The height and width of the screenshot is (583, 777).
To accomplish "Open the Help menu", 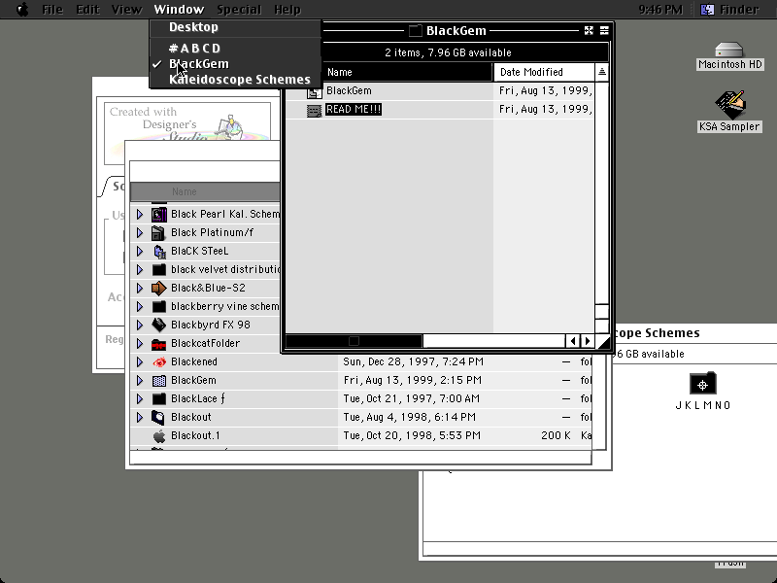I will [x=287, y=10].
